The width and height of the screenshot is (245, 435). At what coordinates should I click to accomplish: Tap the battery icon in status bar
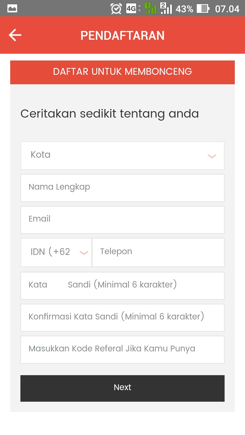click(x=203, y=8)
